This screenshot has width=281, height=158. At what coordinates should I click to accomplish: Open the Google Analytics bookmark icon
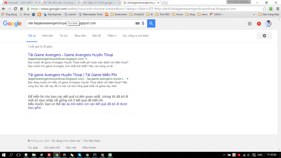[x=106, y=14]
